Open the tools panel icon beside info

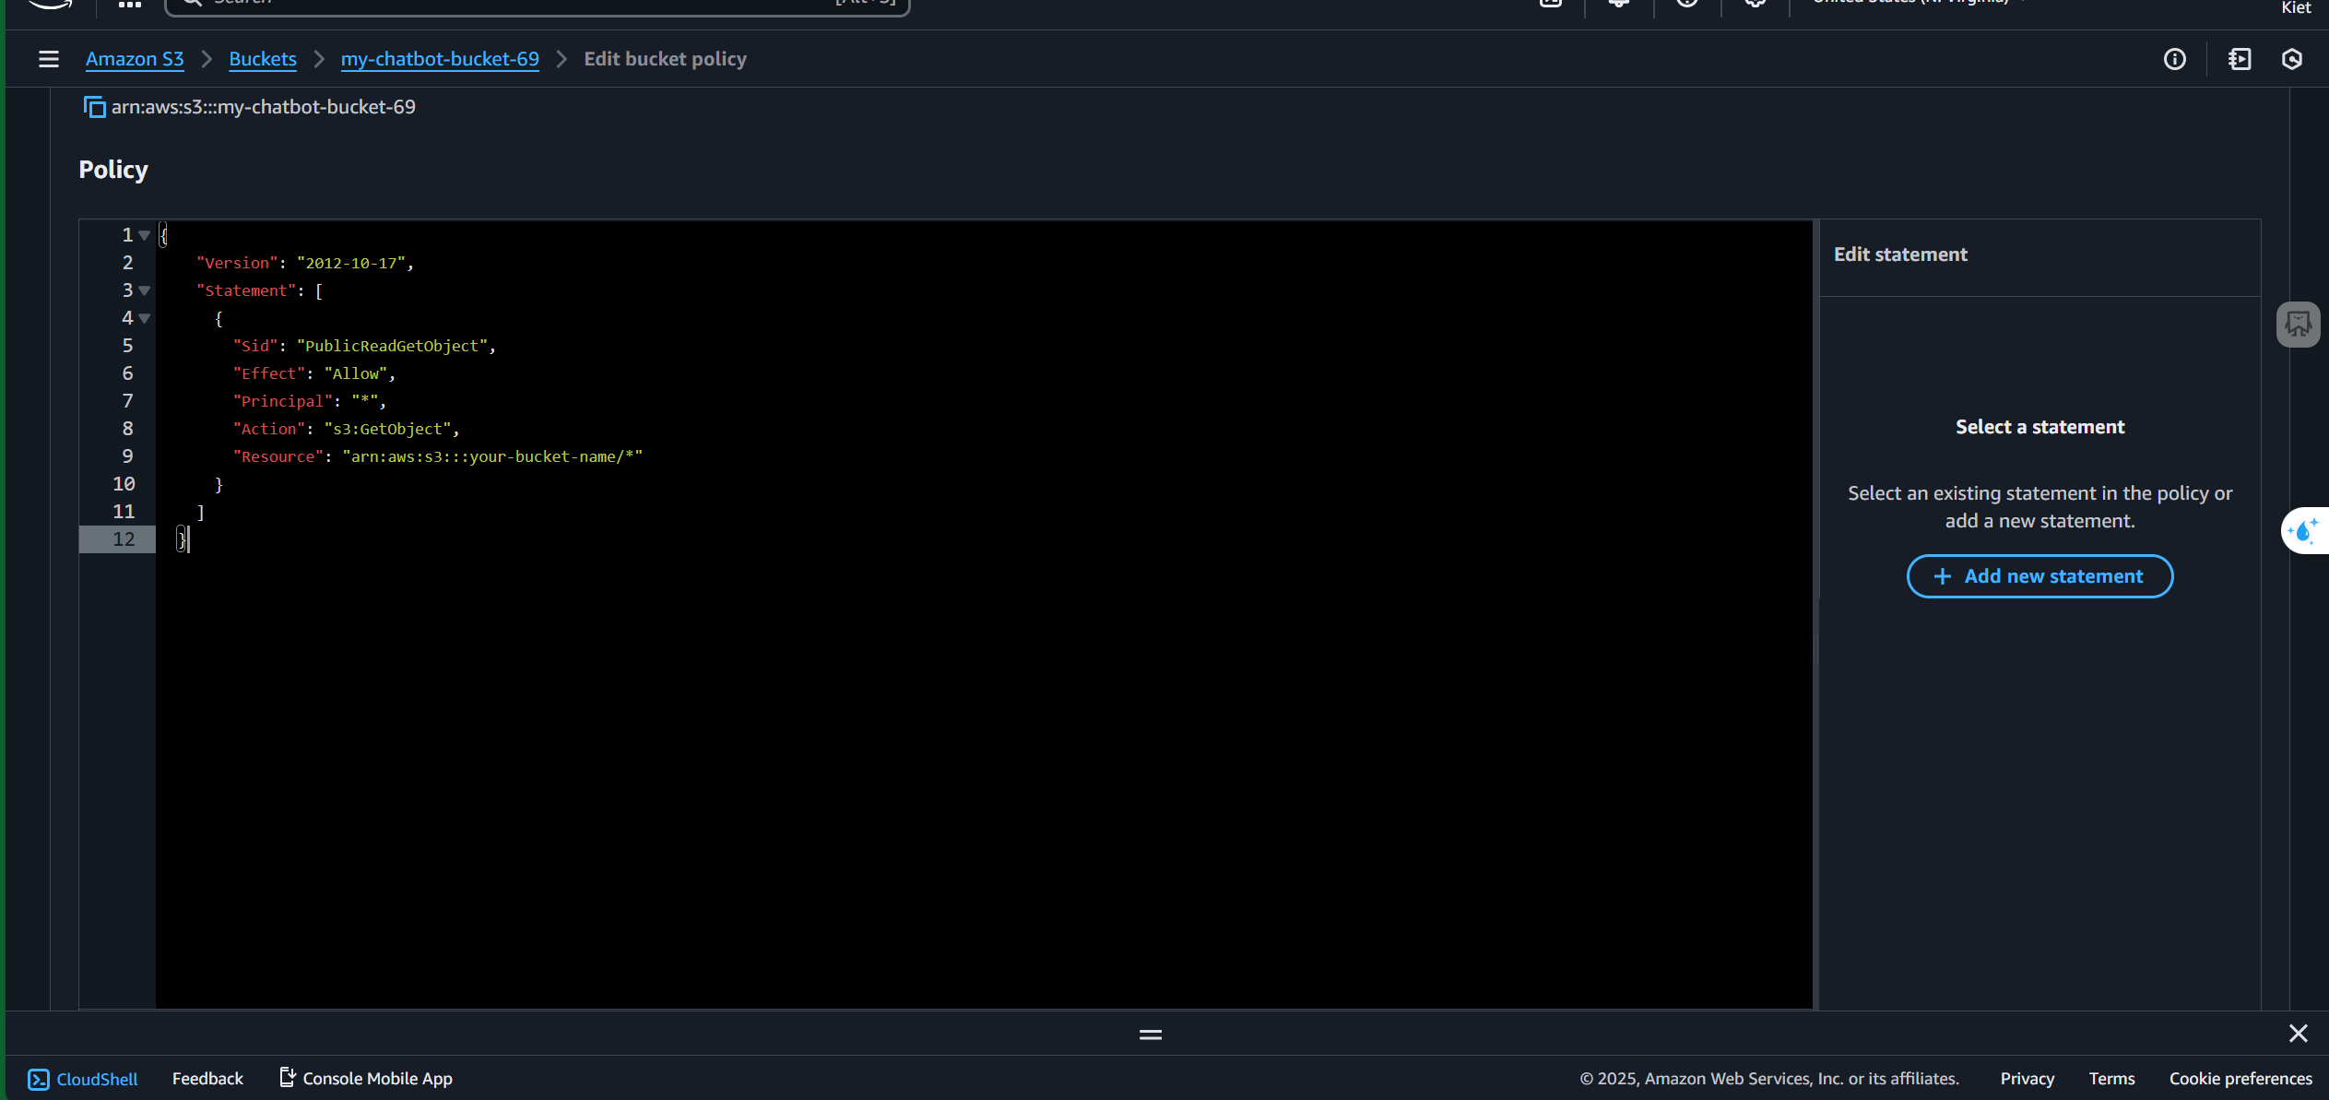point(2239,59)
